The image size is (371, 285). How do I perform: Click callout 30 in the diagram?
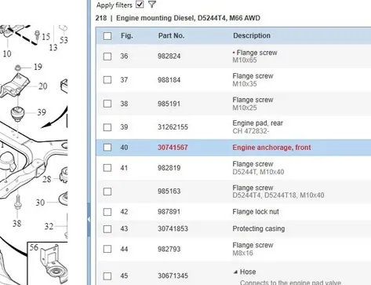40,203
